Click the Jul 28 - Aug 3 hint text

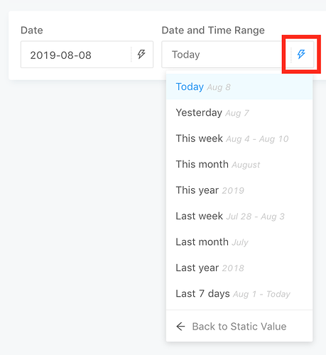[256, 217]
